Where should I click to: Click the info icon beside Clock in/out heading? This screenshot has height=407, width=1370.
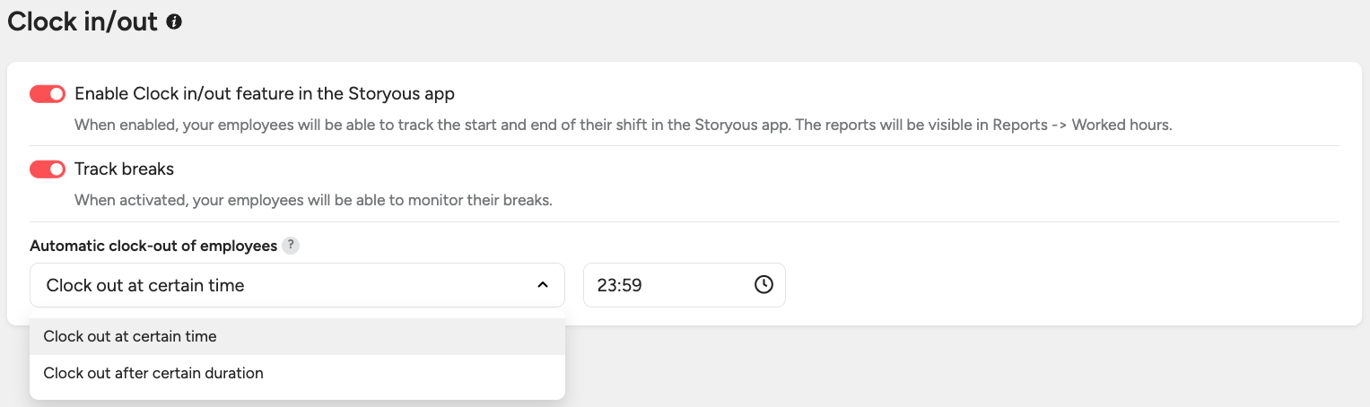pos(174,22)
